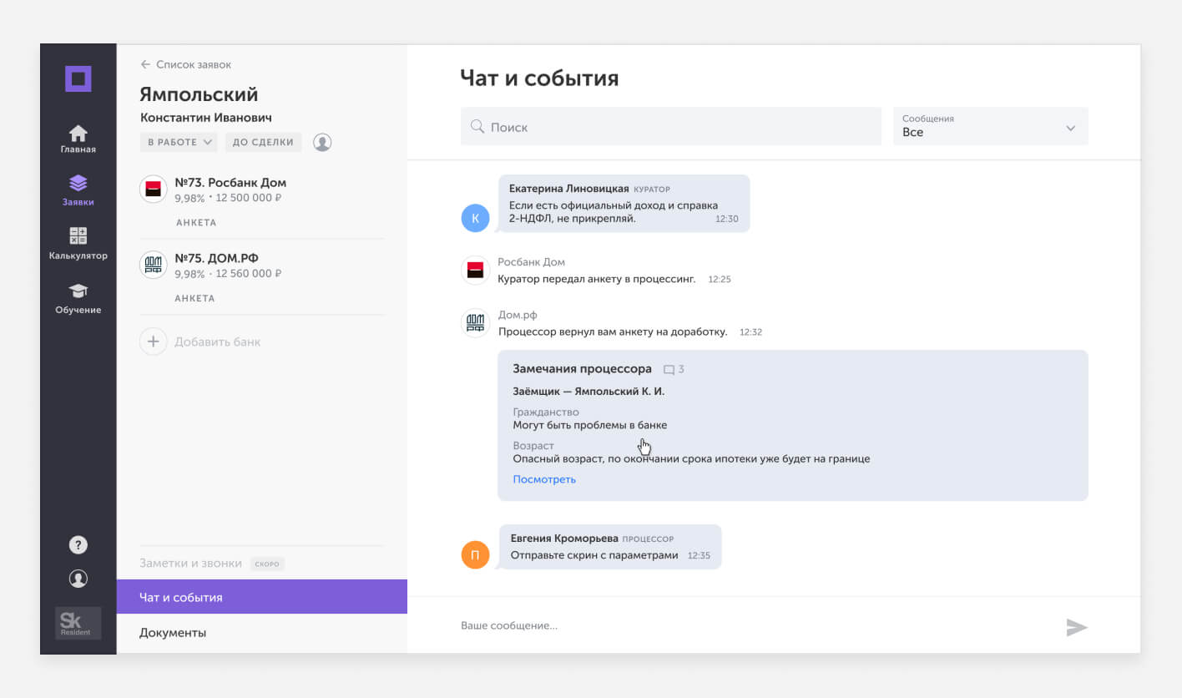Click the orange П avatar of Евгения
Screen dimensions: 1182x698
coord(475,554)
